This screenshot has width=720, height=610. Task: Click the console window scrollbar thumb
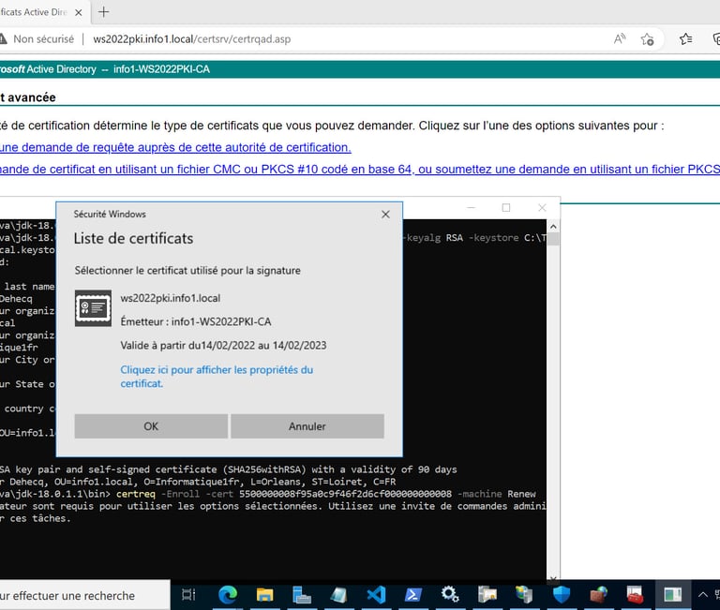point(553,239)
